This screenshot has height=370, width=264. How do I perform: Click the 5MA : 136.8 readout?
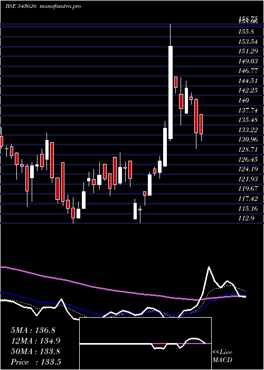33,330
